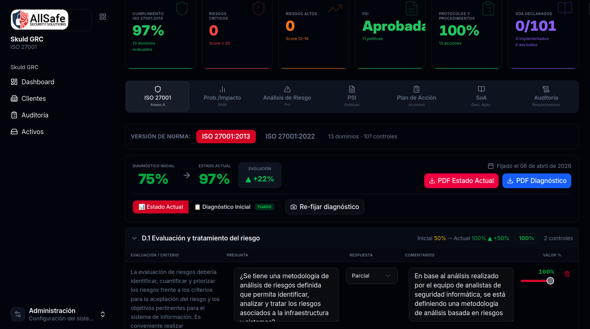Click the clipboard icon in Plan de Acción tab
The image size is (590, 329).
(x=417, y=89)
